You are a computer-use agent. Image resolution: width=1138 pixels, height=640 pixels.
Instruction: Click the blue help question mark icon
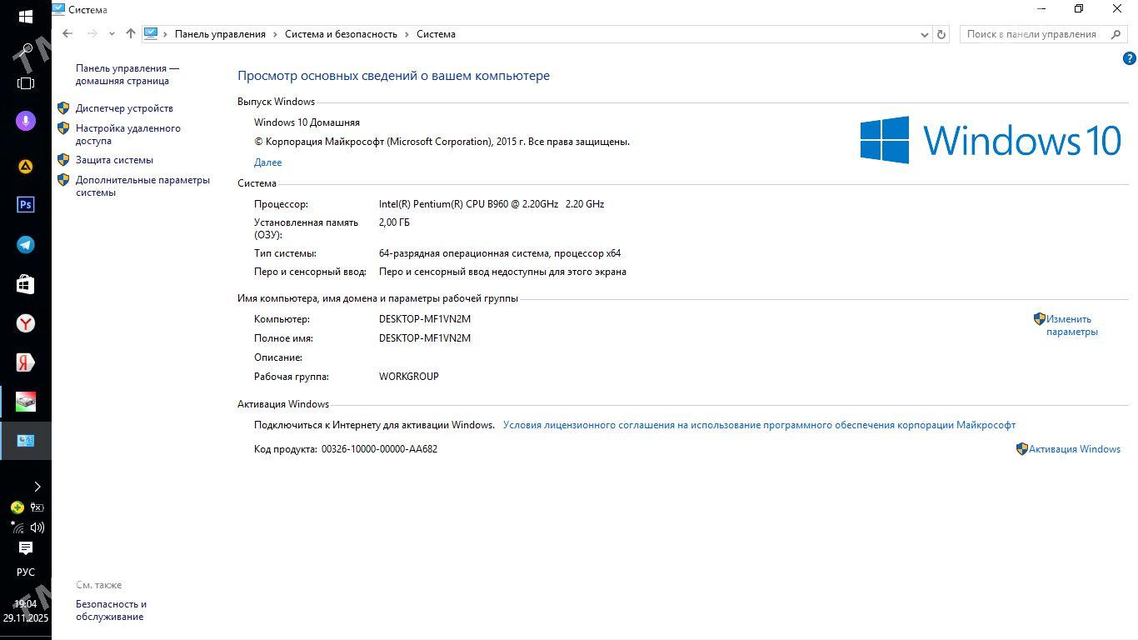tap(1129, 58)
